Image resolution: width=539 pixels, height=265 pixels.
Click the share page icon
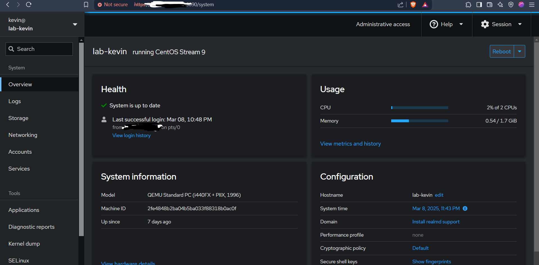coord(400,4)
